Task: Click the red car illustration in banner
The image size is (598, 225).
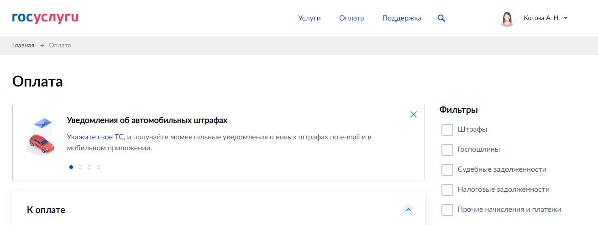Action: pos(41,143)
